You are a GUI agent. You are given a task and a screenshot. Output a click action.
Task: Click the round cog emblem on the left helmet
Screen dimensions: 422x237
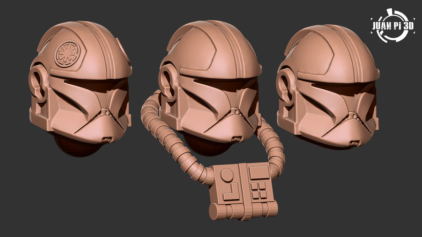point(66,54)
